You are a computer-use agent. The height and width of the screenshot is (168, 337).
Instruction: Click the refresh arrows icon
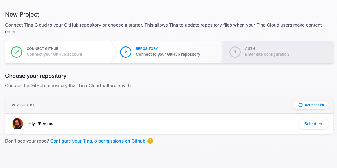(300, 105)
